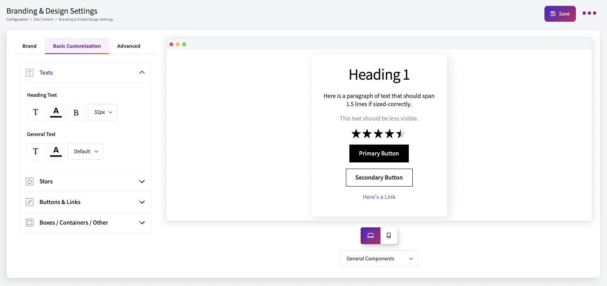Click the Save button
Image resolution: width=607 pixels, height=286 pixels.
coord(560,14)
